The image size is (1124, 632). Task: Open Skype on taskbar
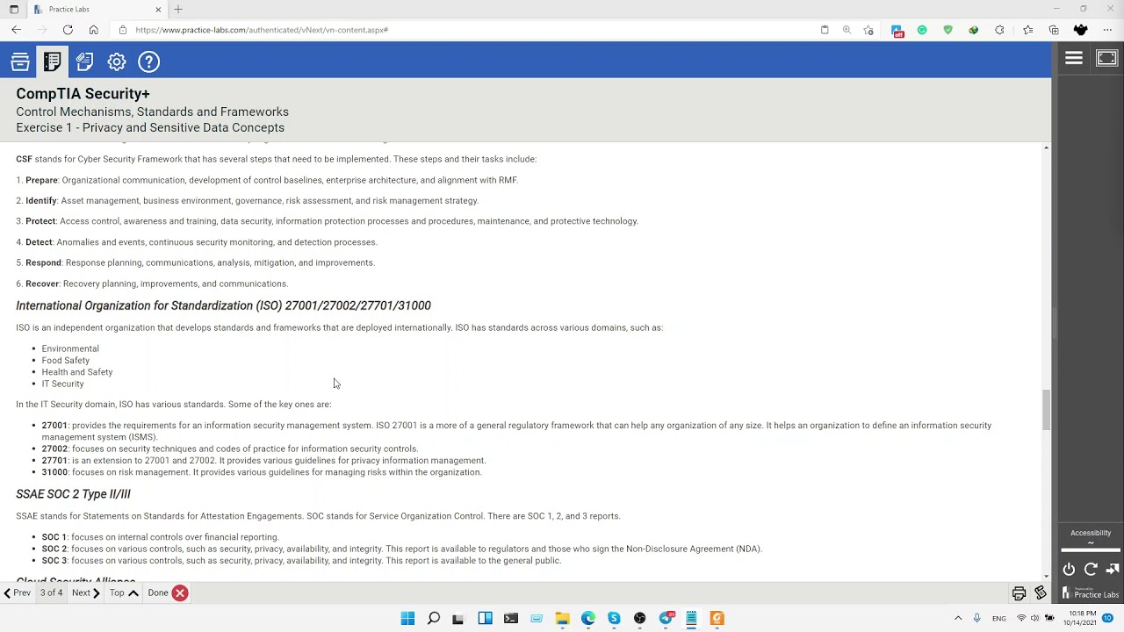click(x=614, y=618)
